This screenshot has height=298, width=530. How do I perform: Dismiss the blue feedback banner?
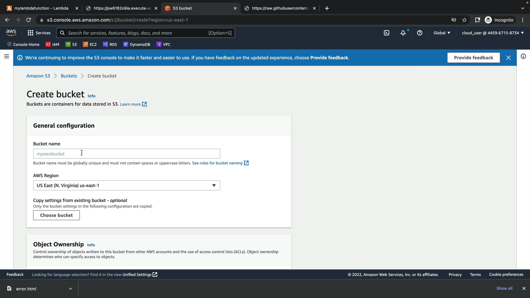click(508, 58)
